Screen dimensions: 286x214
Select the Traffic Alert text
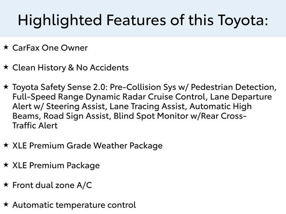[x=35, y=126]
